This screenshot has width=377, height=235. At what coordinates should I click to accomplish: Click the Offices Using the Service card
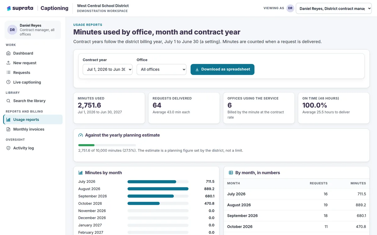coord(259,108)
